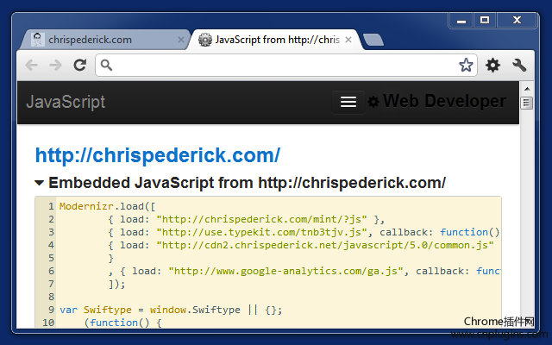
Task: Open a new tab
Action: (373, 40)
